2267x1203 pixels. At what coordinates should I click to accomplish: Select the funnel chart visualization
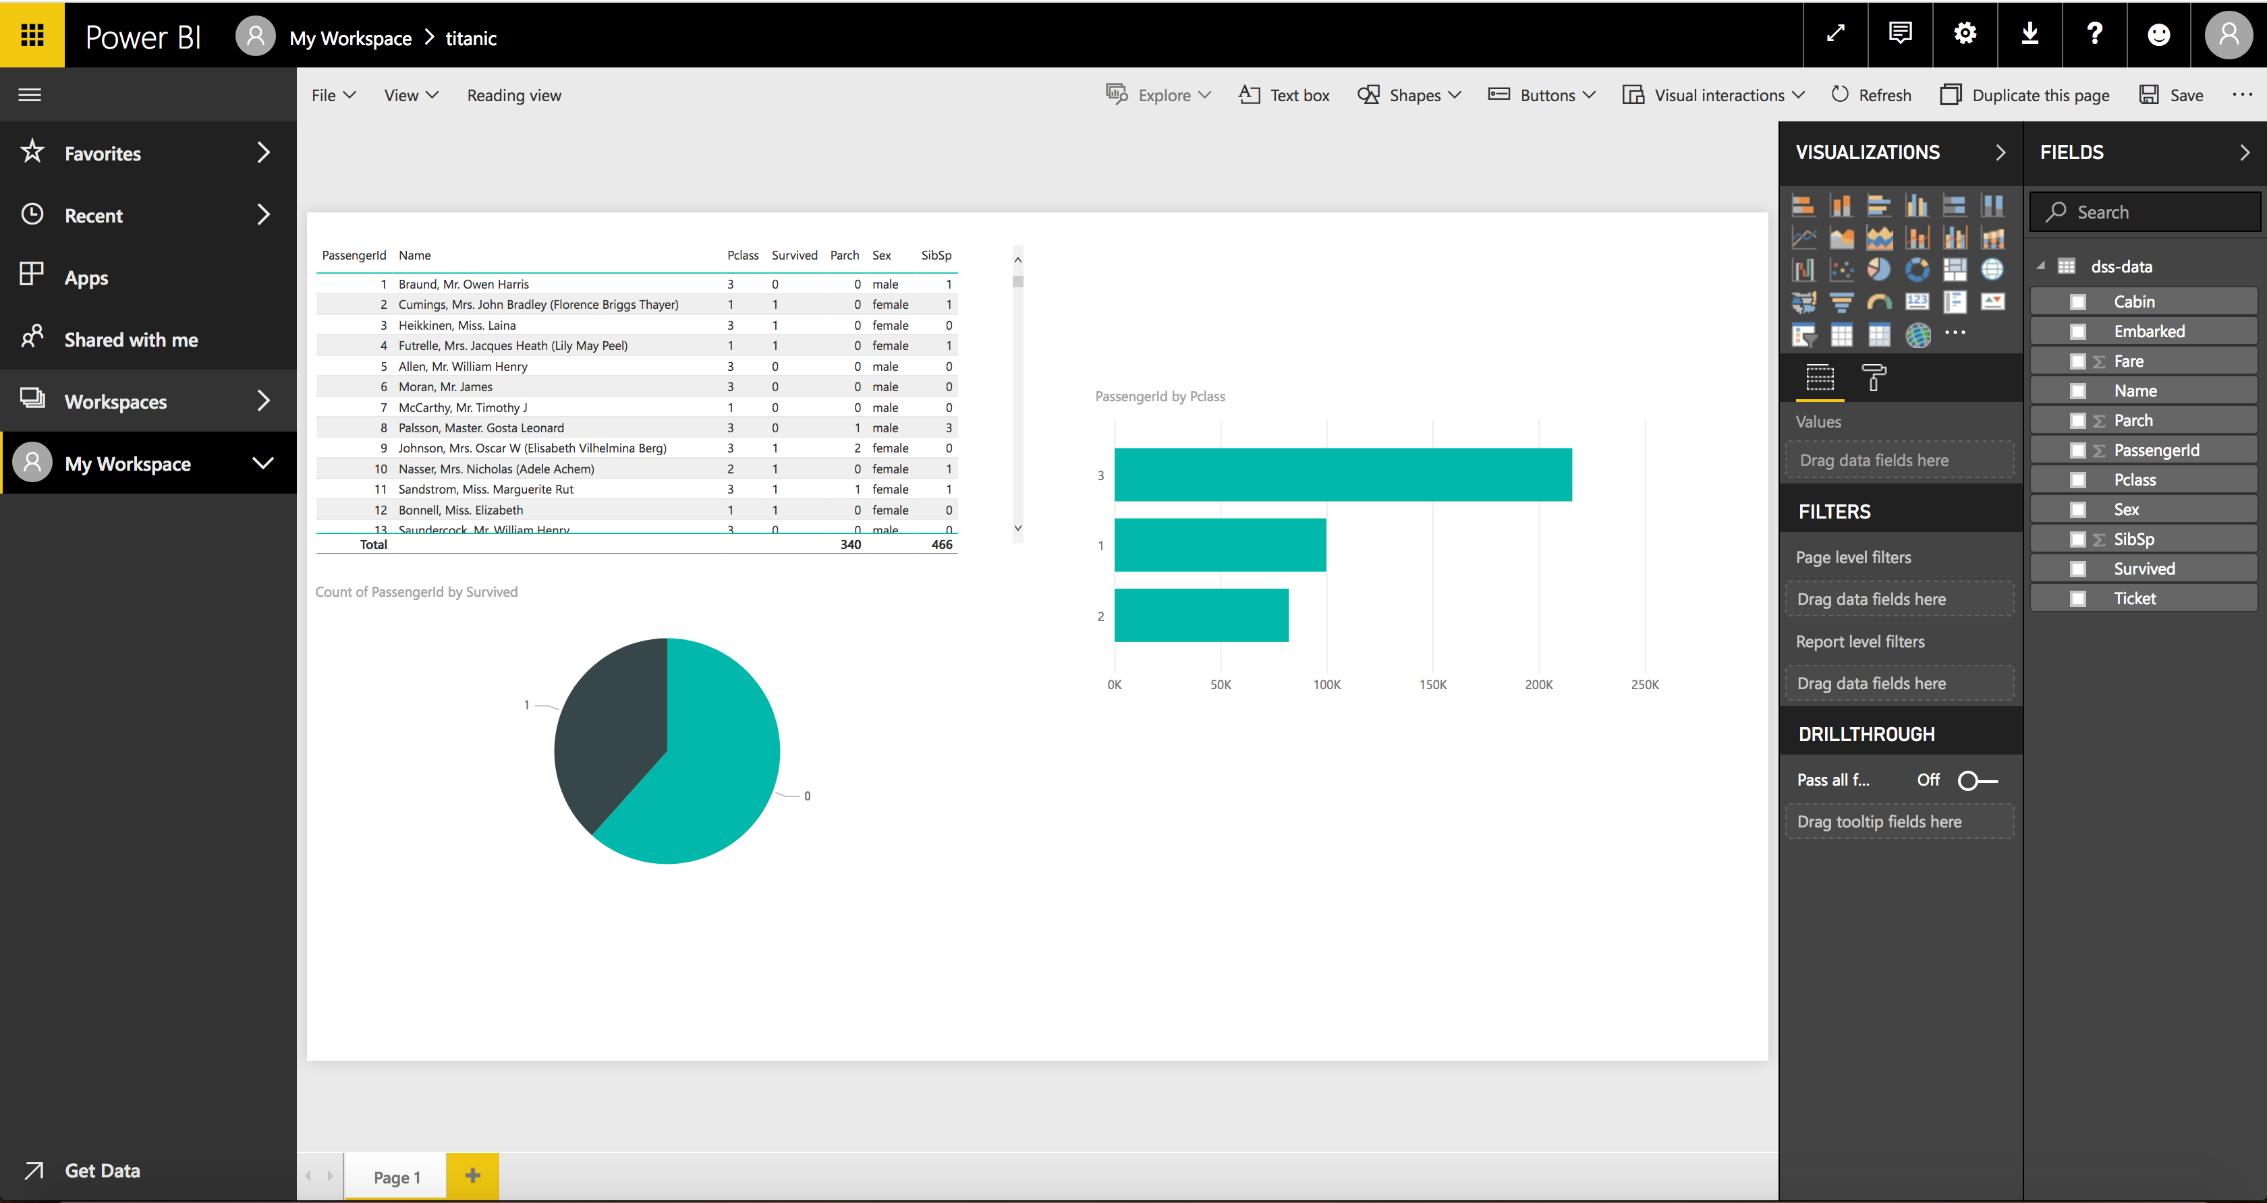pyautogui.click(x=1841, y=303)
